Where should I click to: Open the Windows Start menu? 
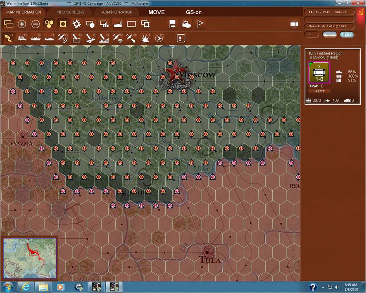[x=8, y=287]
